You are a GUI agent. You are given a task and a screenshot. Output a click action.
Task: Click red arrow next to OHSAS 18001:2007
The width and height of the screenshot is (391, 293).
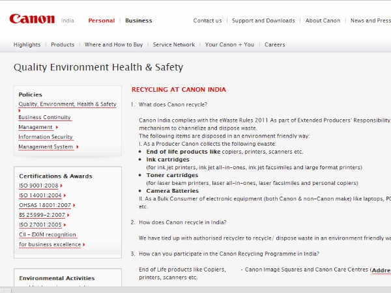pos(74,205)
